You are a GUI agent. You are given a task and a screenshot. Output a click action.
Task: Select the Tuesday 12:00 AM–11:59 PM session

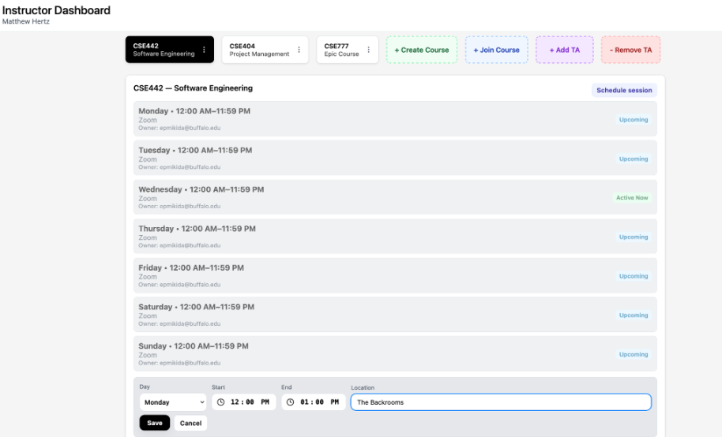click(395, 159)
